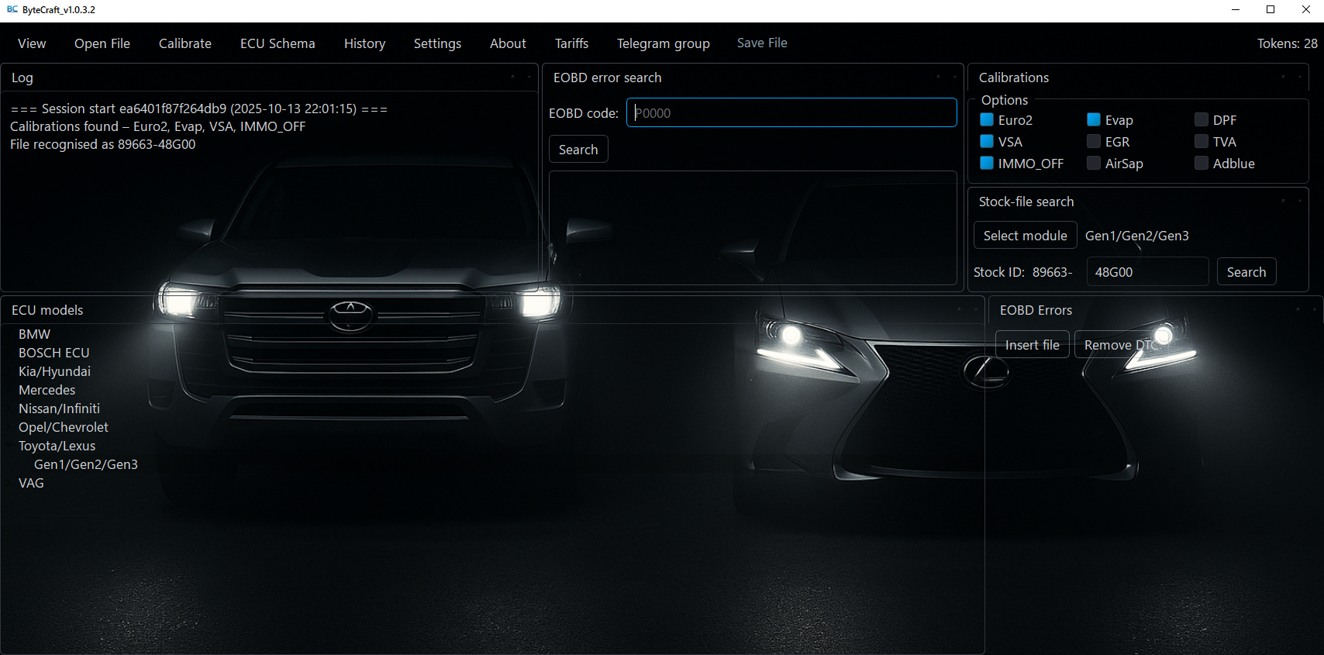Close the EOBD error search panel
The height and width of the screenshot is (655, 1324).
click(x=955, y=77)
